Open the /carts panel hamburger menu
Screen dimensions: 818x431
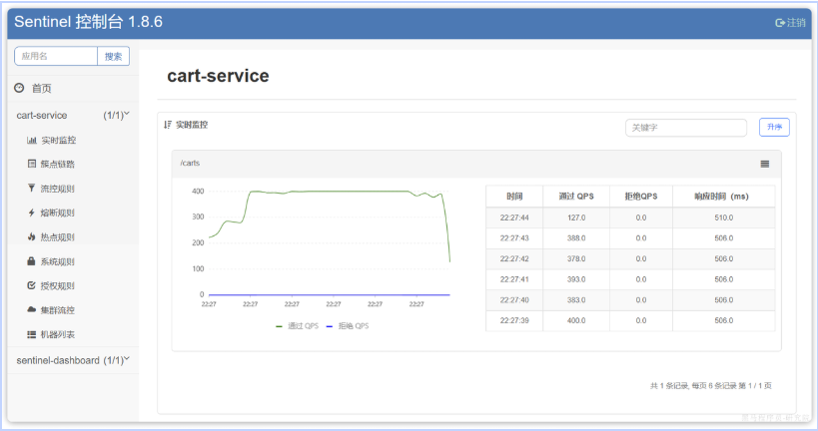tap(765, 164)
